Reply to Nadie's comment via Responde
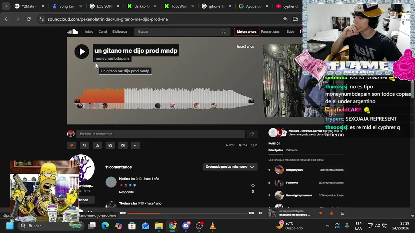The width and height of the screenshot is (415, 233). point(126,192)
